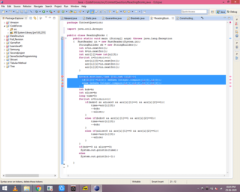This screenshot has height=192, width=240.
Task: Open the Project menu
Action: coord(58,7)
